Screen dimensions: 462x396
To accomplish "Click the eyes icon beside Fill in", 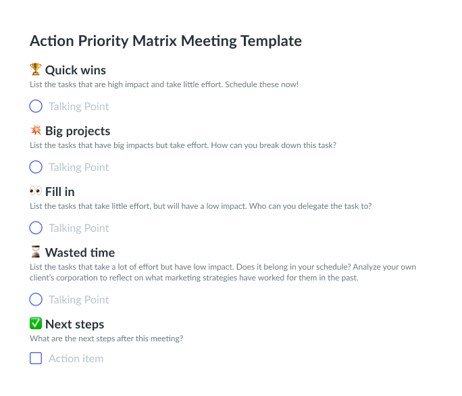I will click(x=36, y=191).
